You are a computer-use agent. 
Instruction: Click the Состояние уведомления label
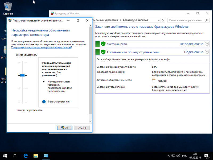click(111, 87)
